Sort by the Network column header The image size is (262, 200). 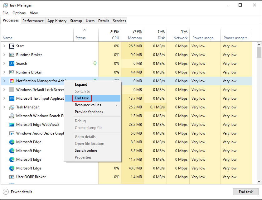pyautogui.click(x=178, y=35)
